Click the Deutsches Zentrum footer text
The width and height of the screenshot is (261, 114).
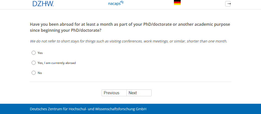(88, 109)
